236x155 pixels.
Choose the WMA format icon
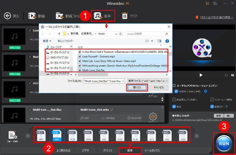[88, 136]
